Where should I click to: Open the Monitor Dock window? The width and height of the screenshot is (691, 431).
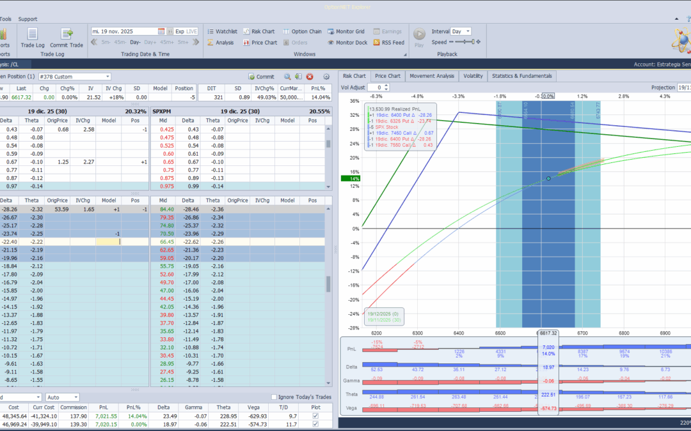pyautogui.click(x=347, y=43)
